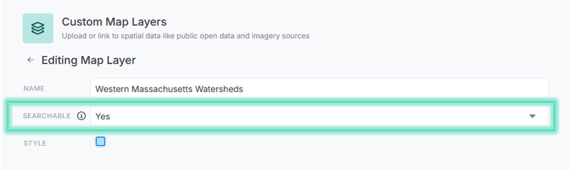Click the NAME field label

click(34, 89)
